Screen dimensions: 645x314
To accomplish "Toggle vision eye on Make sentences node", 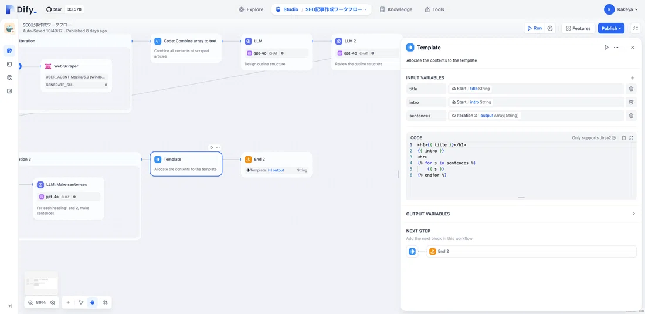I will click(x=74, y=197).
